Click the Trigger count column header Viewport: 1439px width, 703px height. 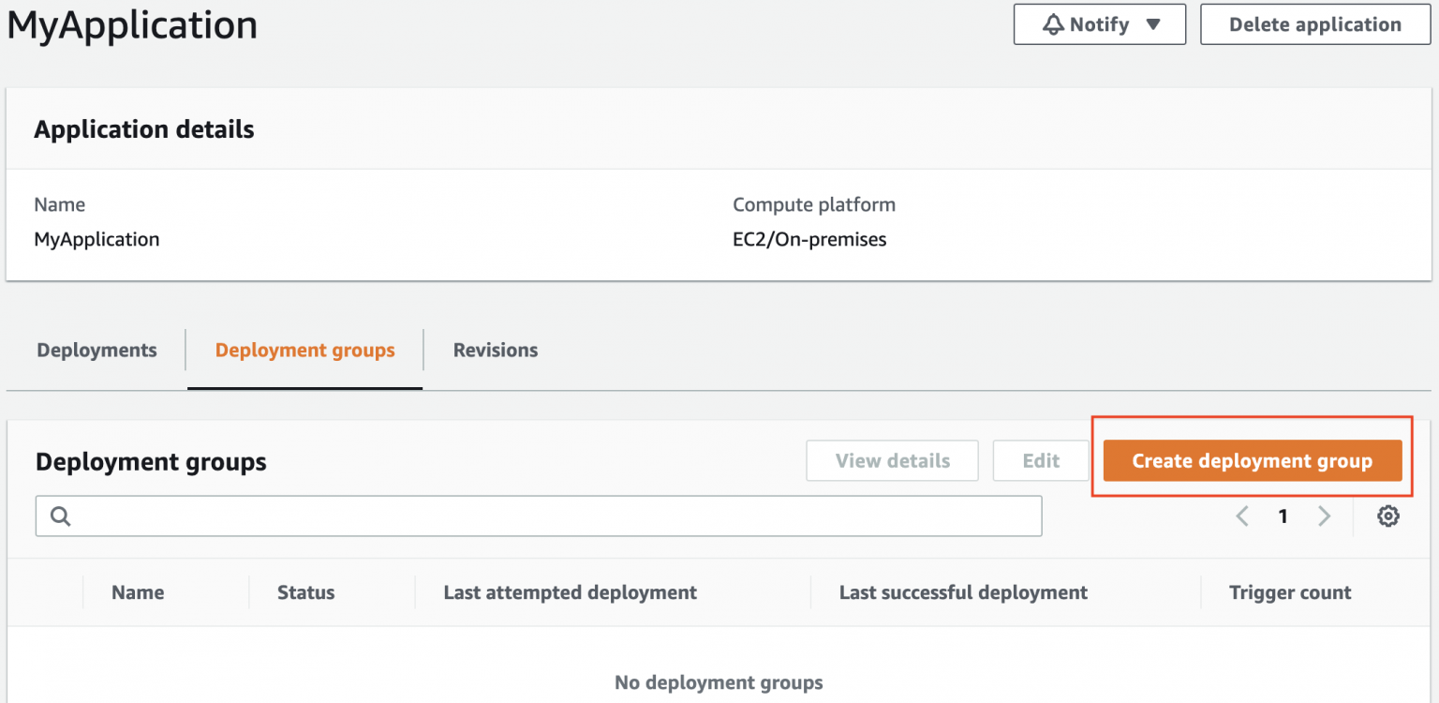1290,592
